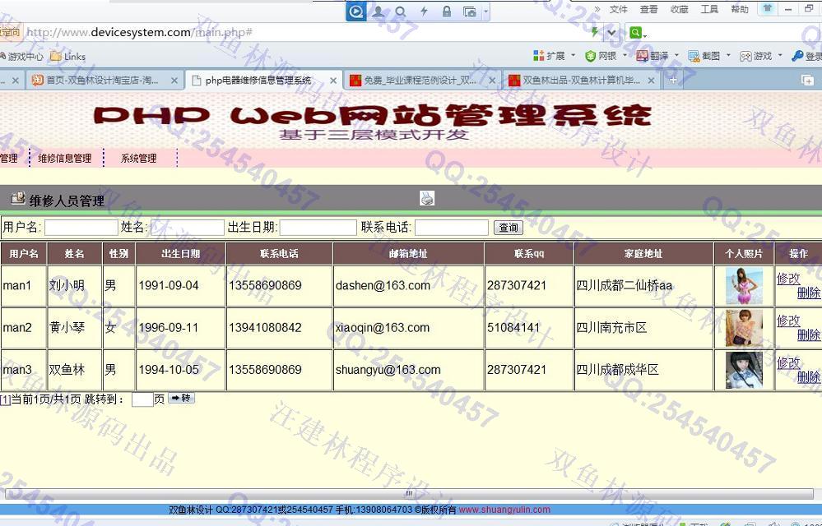Image resolution: width=822 pixels, height=526 pixels.
Task: Open the dropdown arrow next to 网银
Action: point(625,56)
